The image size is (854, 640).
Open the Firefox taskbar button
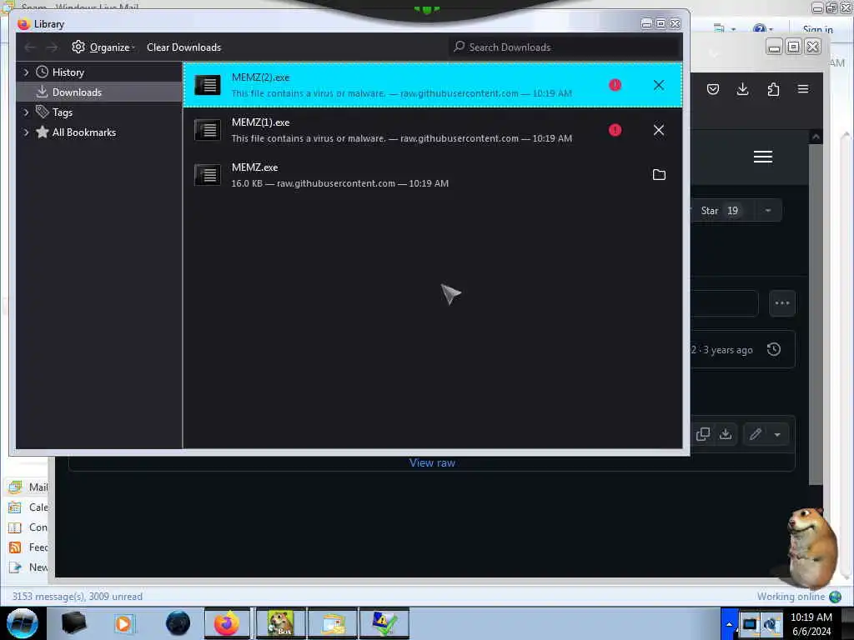click(227, 623)
